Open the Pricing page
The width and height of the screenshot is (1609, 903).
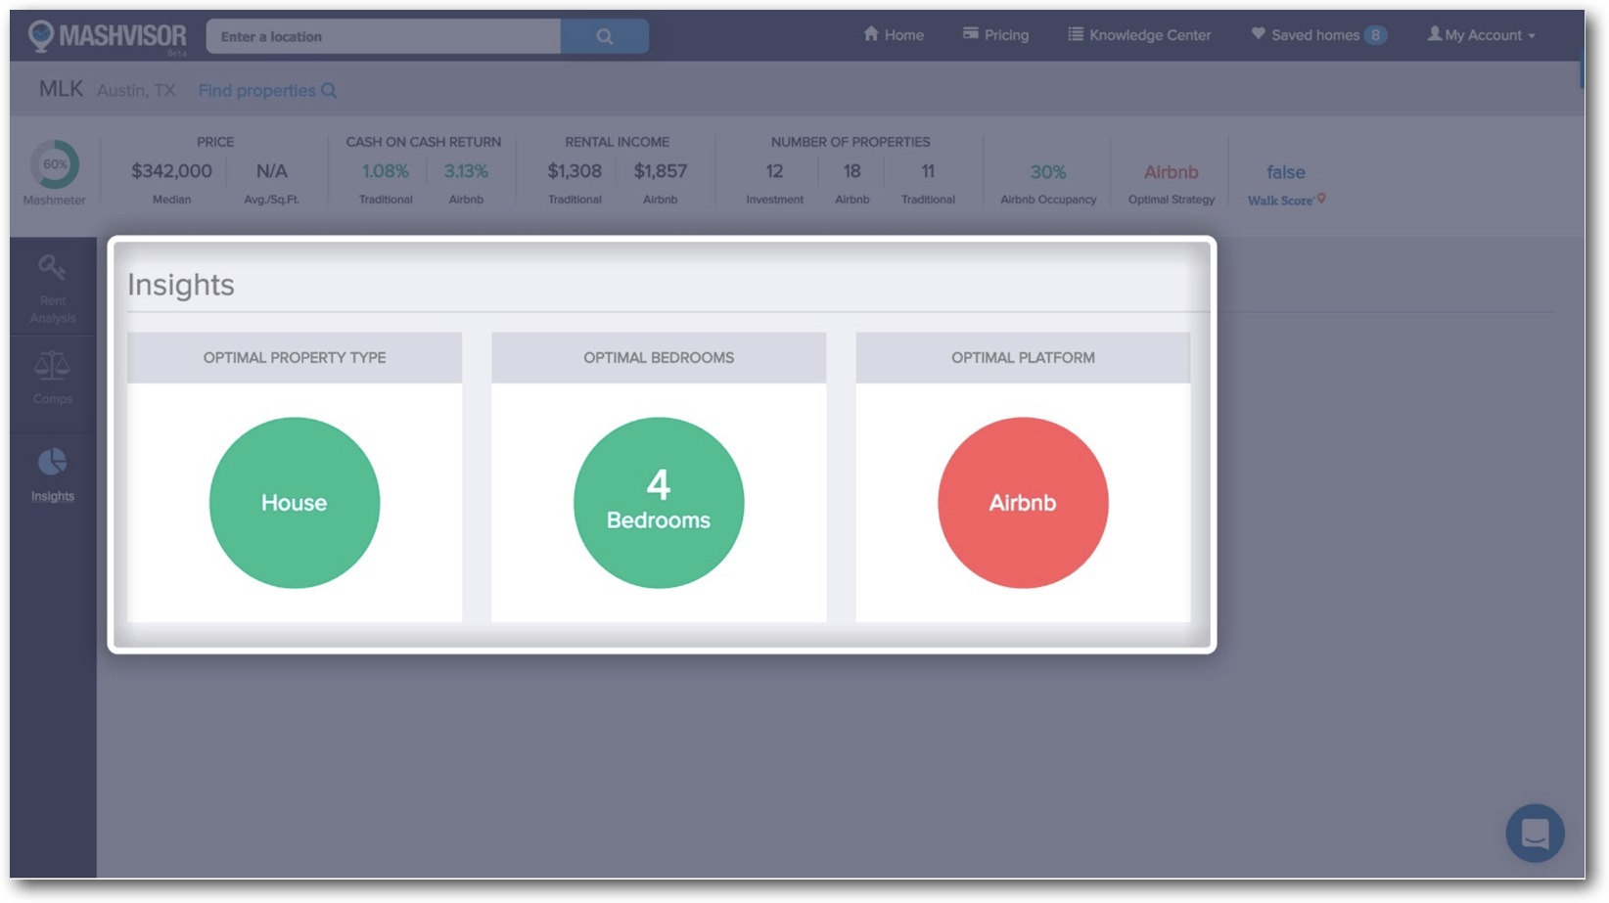pos(995,35)
